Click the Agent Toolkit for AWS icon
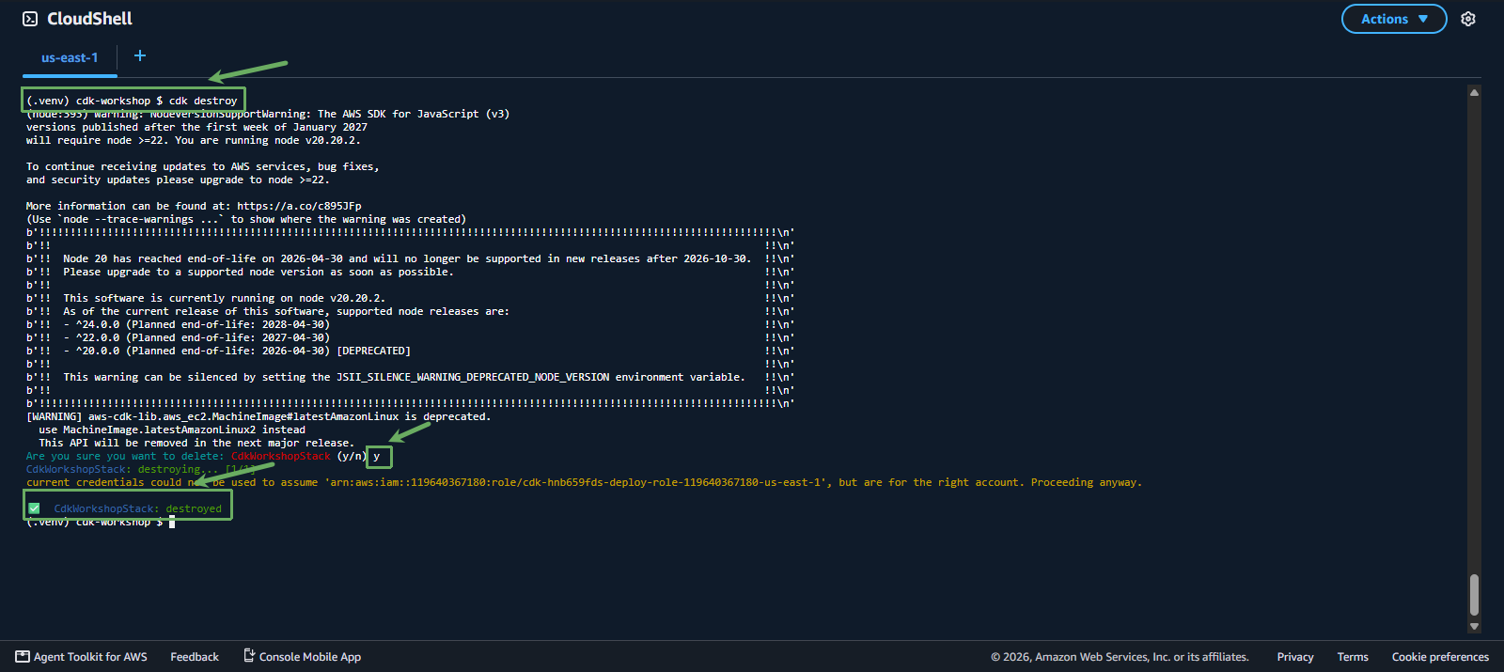 click(x=23, y=656)
